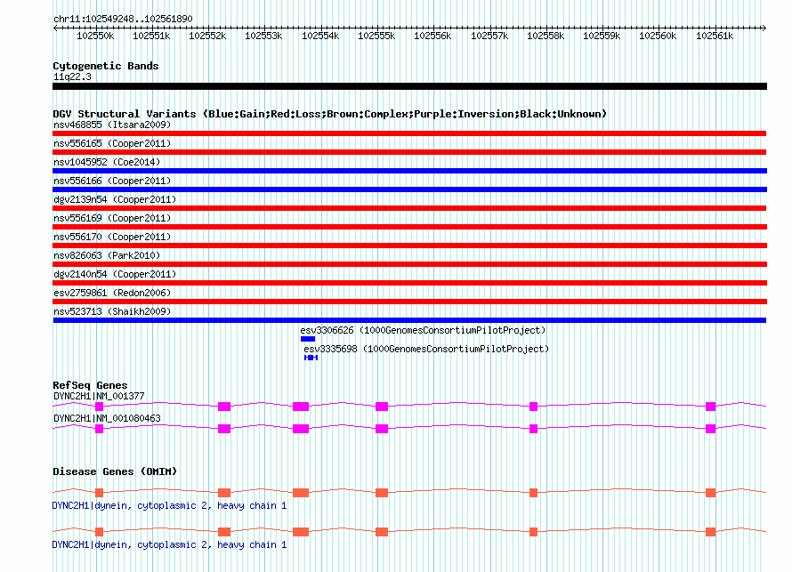The width and height of the screenshot is (792, 572).
Task: Click the lower OMIM gene's exon nearest 102561k
Action: (711, 532)
